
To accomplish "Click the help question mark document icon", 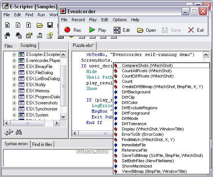I will click(50, 36).
